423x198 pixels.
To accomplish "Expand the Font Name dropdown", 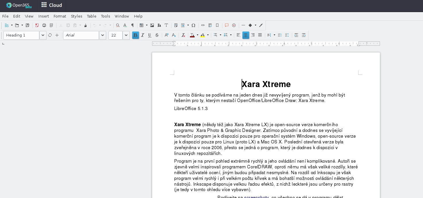I will point(102,35).
